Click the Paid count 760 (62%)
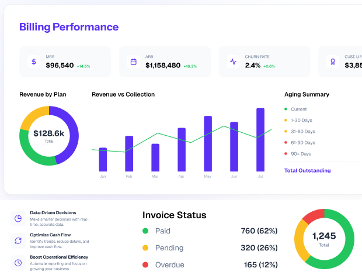 (x=259, y=231)
